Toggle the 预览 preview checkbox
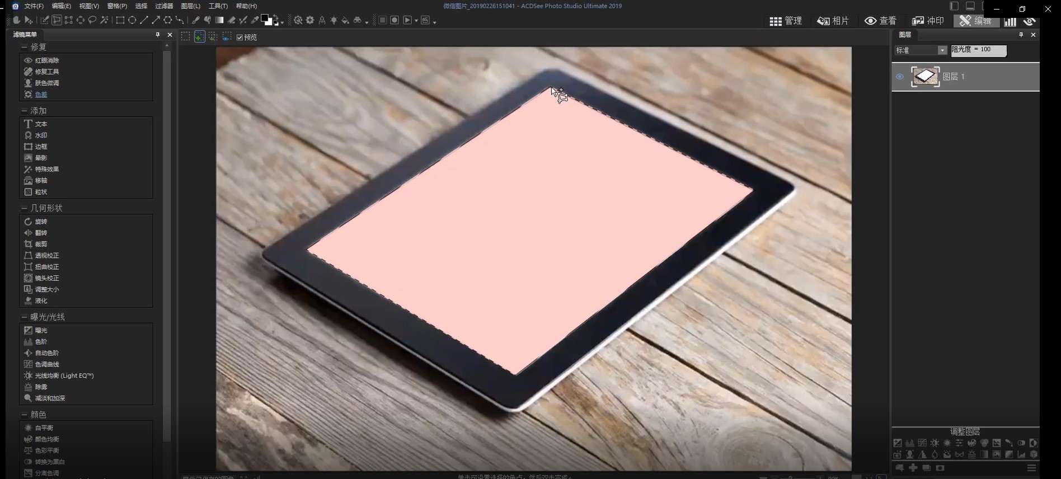Viewport: 1061px width, 479px height. [x=240, y=37]
